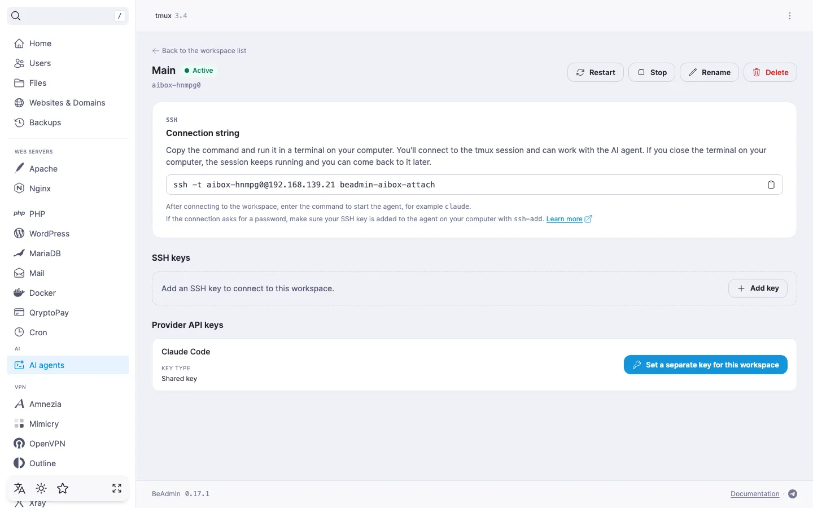Stop the workspace
The width and height of the screenshot is (813, 508).
point(652,72)
